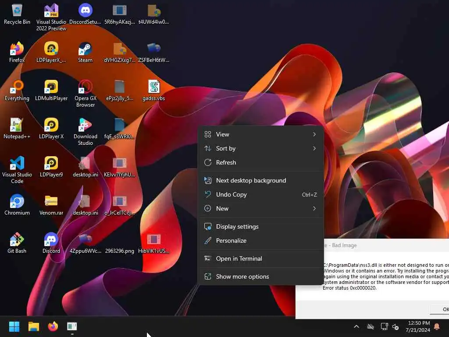Choose Personalize from the context menu
The image size is (449, 337).
tap(260, 241)
